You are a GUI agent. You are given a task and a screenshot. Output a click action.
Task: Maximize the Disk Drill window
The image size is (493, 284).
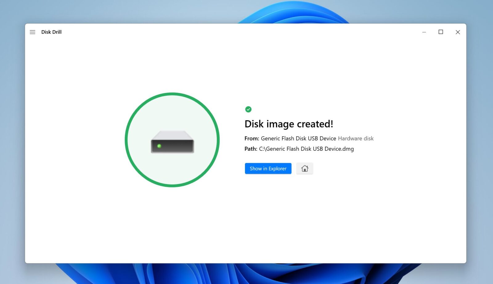tap(441, 32)
